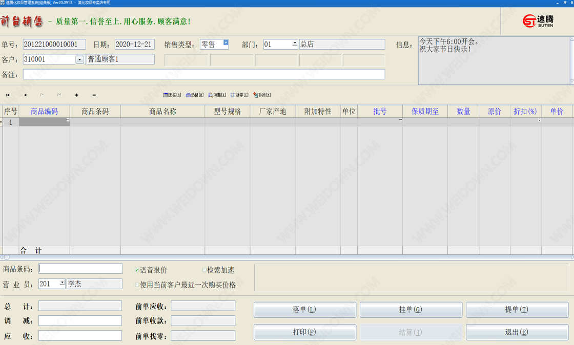The height and width of the screenshot is (345, 574).
Task: Click the 挂单(G) button
Action: [411, 310]
